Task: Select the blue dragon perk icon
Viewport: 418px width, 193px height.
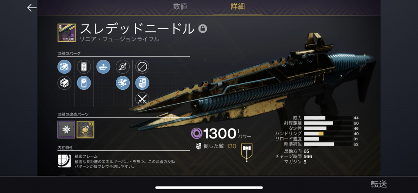Action: coord(123,83)
